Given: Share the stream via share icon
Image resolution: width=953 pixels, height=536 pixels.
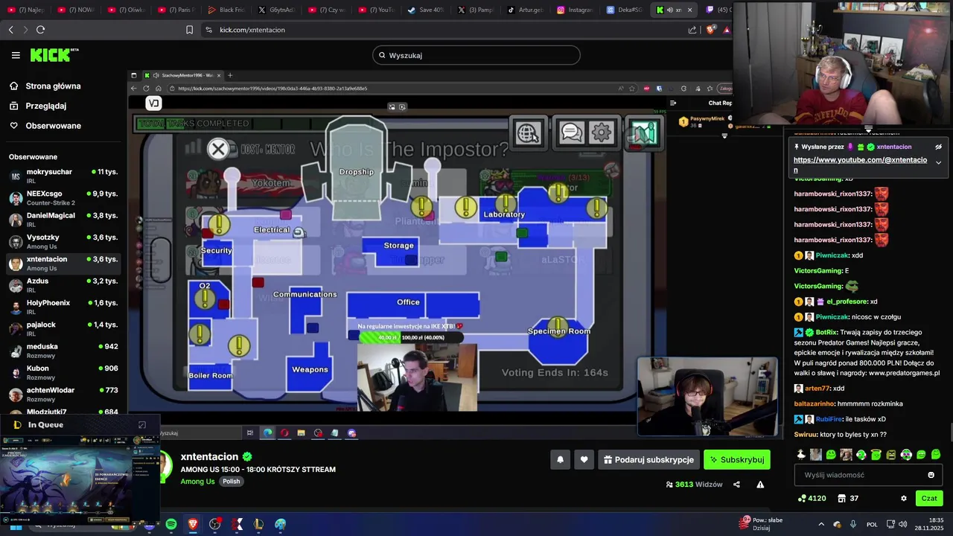Looking at the screenshot, I should point(736,485).
